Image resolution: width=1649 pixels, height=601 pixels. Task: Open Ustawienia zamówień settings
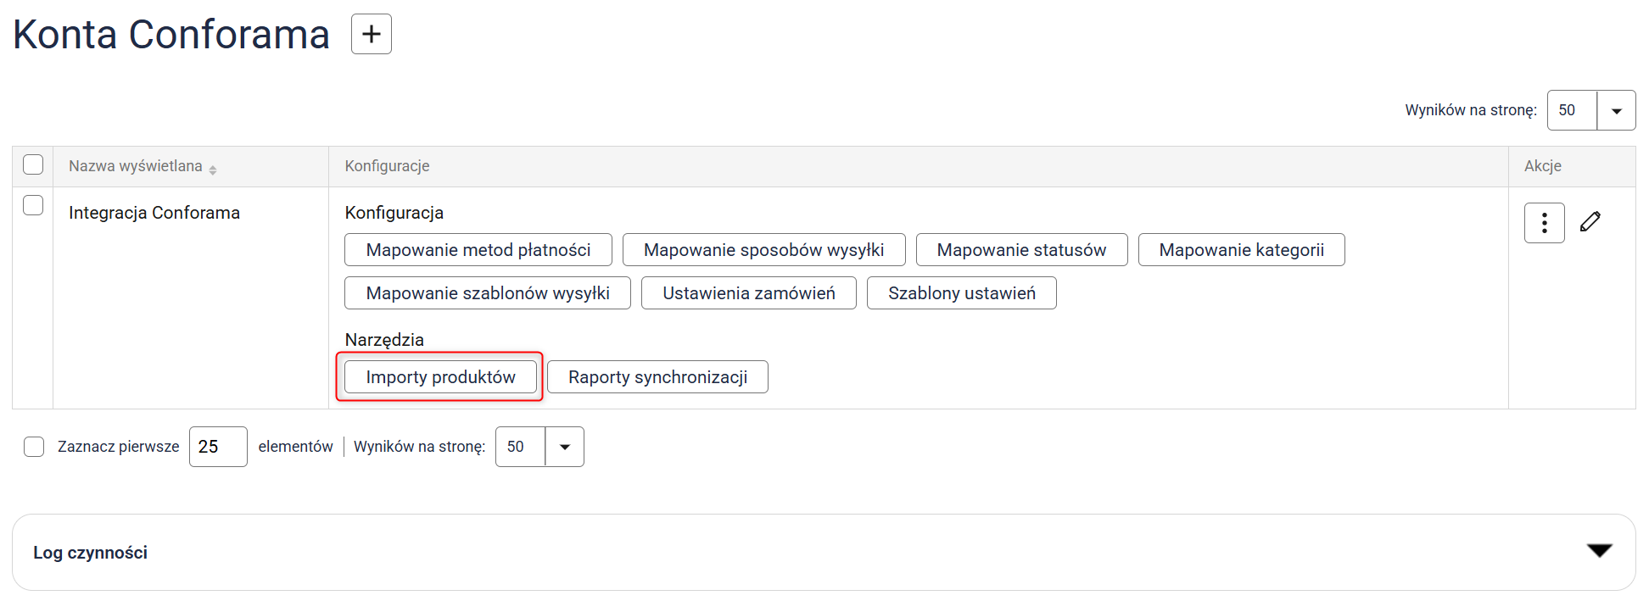click(748, 293)
